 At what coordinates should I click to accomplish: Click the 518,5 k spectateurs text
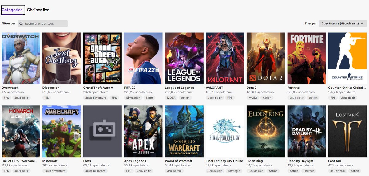click(56, 92)
